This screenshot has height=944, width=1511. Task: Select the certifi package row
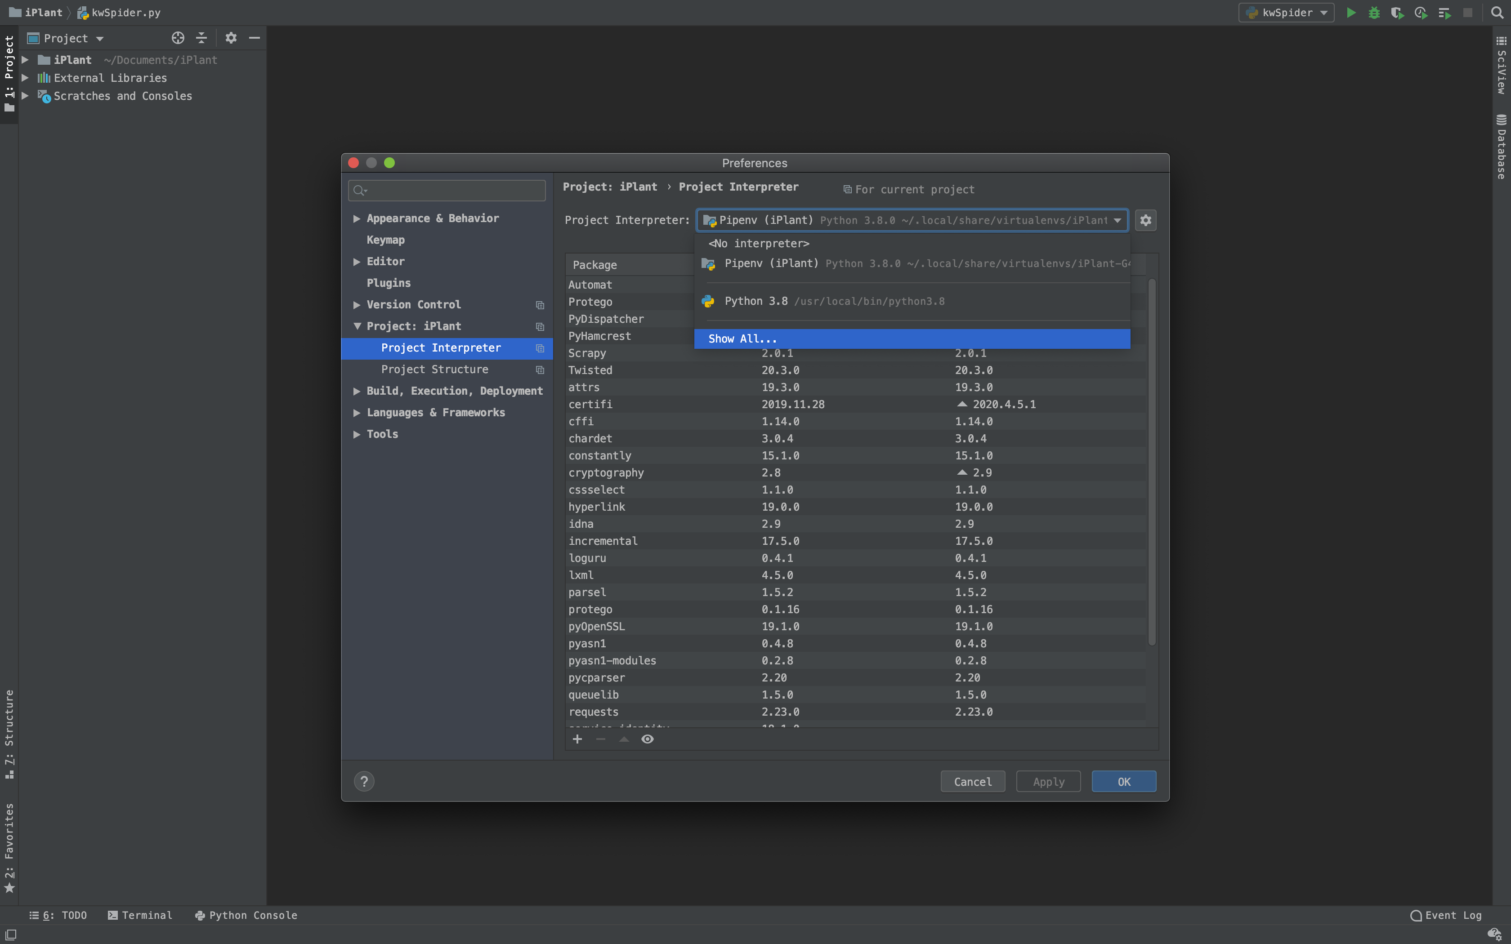click(855, 405)
